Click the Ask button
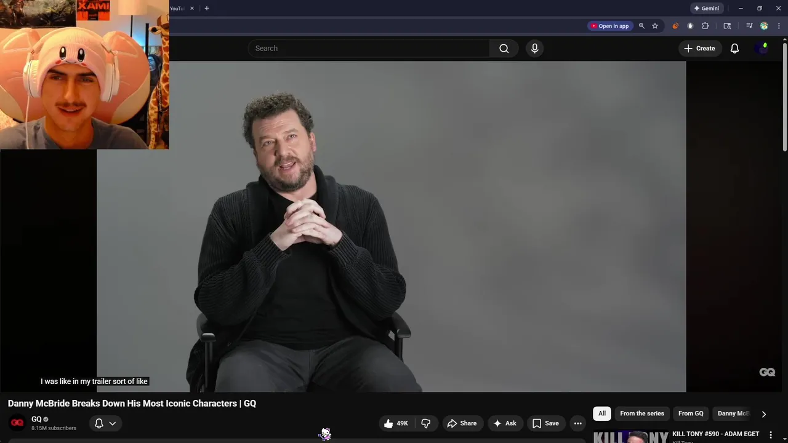Image resolution: width=788 pixels, height=443 pixels. coord(504,423)
